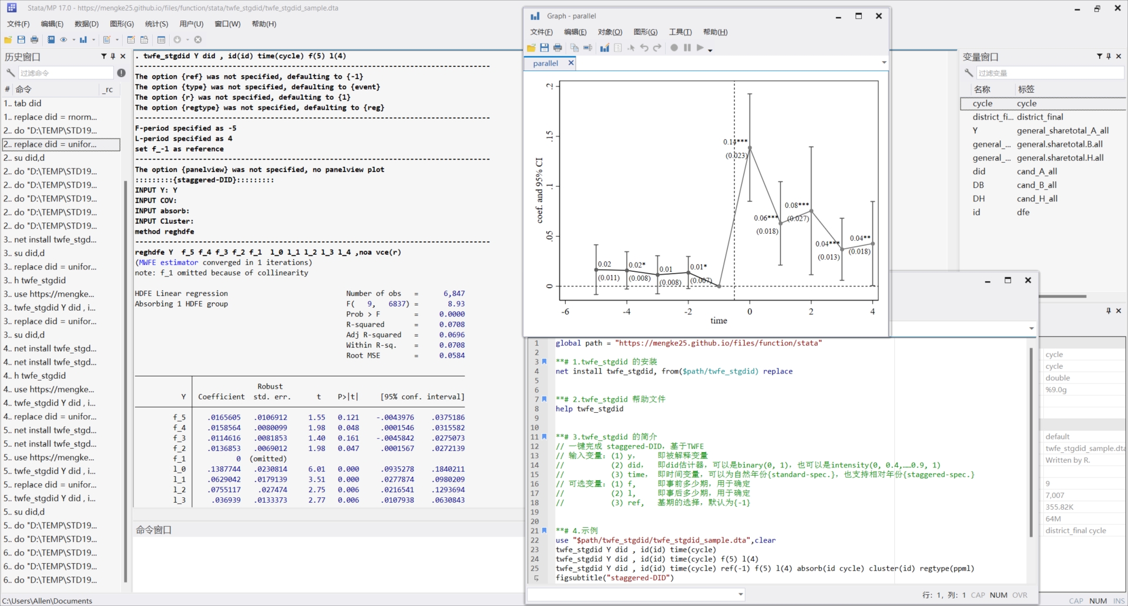Click the Print icon in Stata main toolbar
Screen dimensions: 1128x606
(34, 39)
